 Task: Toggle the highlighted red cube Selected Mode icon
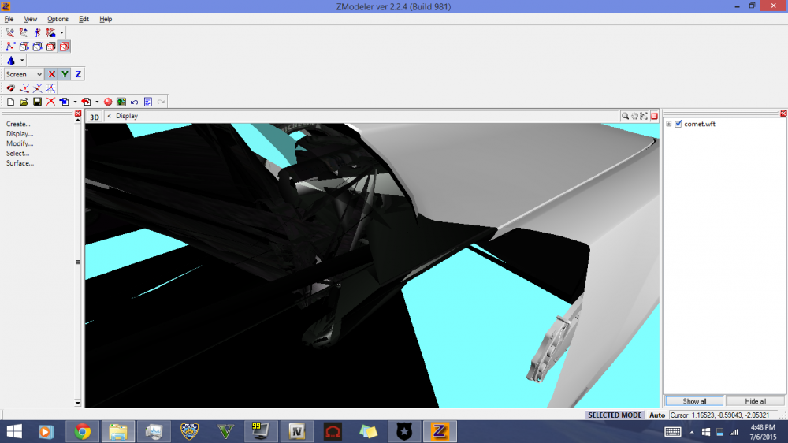(65, 47)
